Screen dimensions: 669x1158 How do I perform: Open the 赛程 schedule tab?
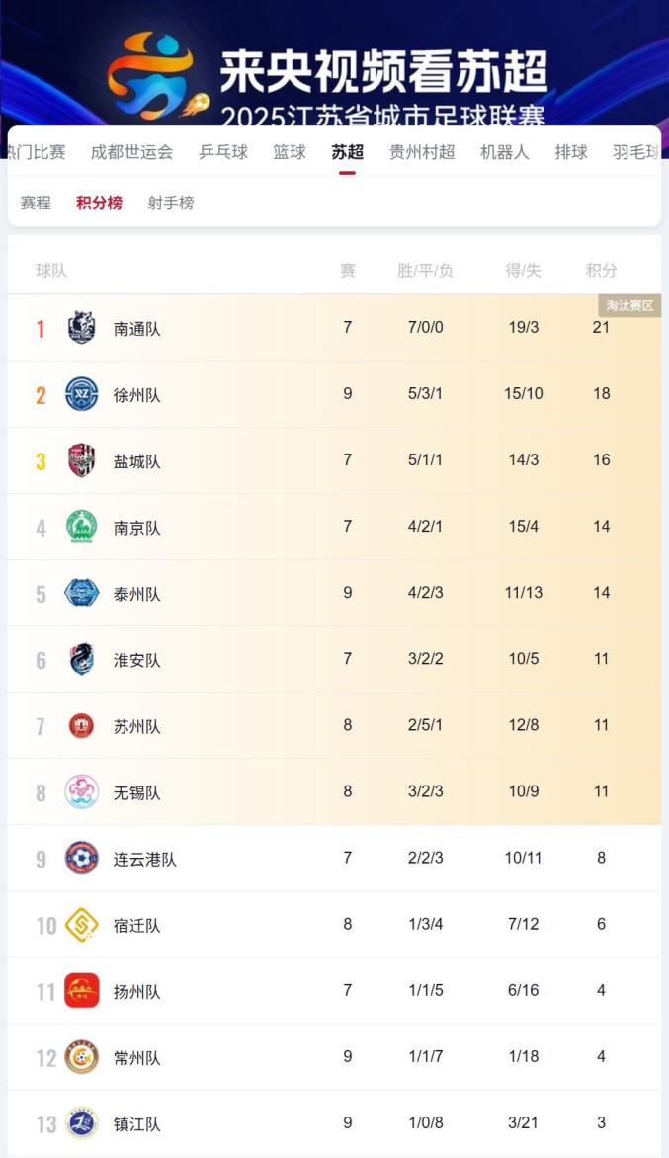[37, 204]
